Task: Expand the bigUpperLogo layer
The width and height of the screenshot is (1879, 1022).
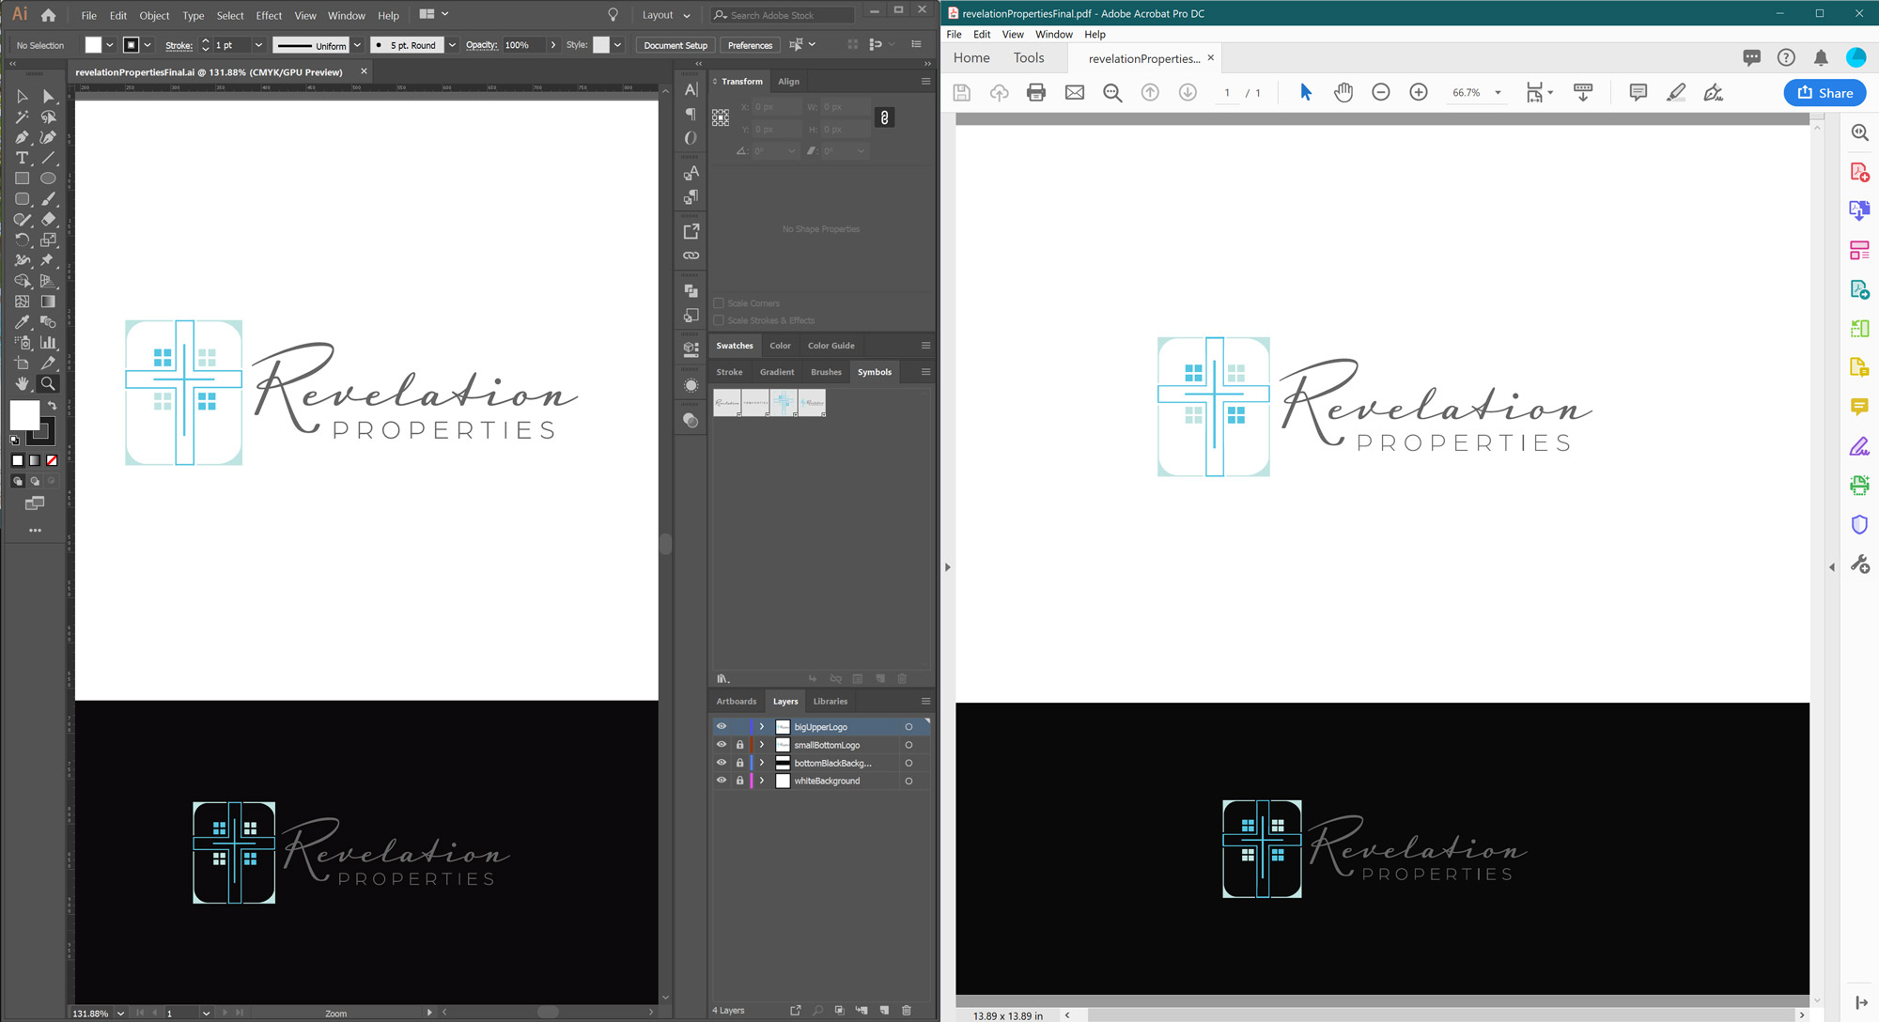Action: point(762,727)
